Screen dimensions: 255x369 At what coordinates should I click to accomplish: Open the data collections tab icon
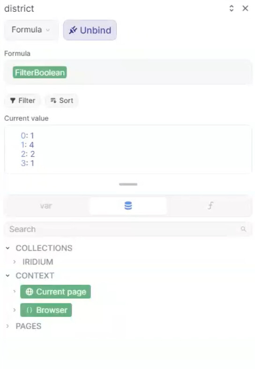128,206
